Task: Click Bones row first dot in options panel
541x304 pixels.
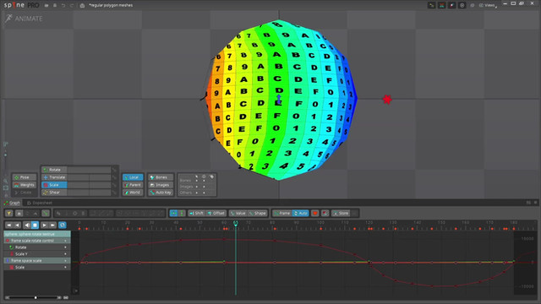Action: [x=197, y=180]
